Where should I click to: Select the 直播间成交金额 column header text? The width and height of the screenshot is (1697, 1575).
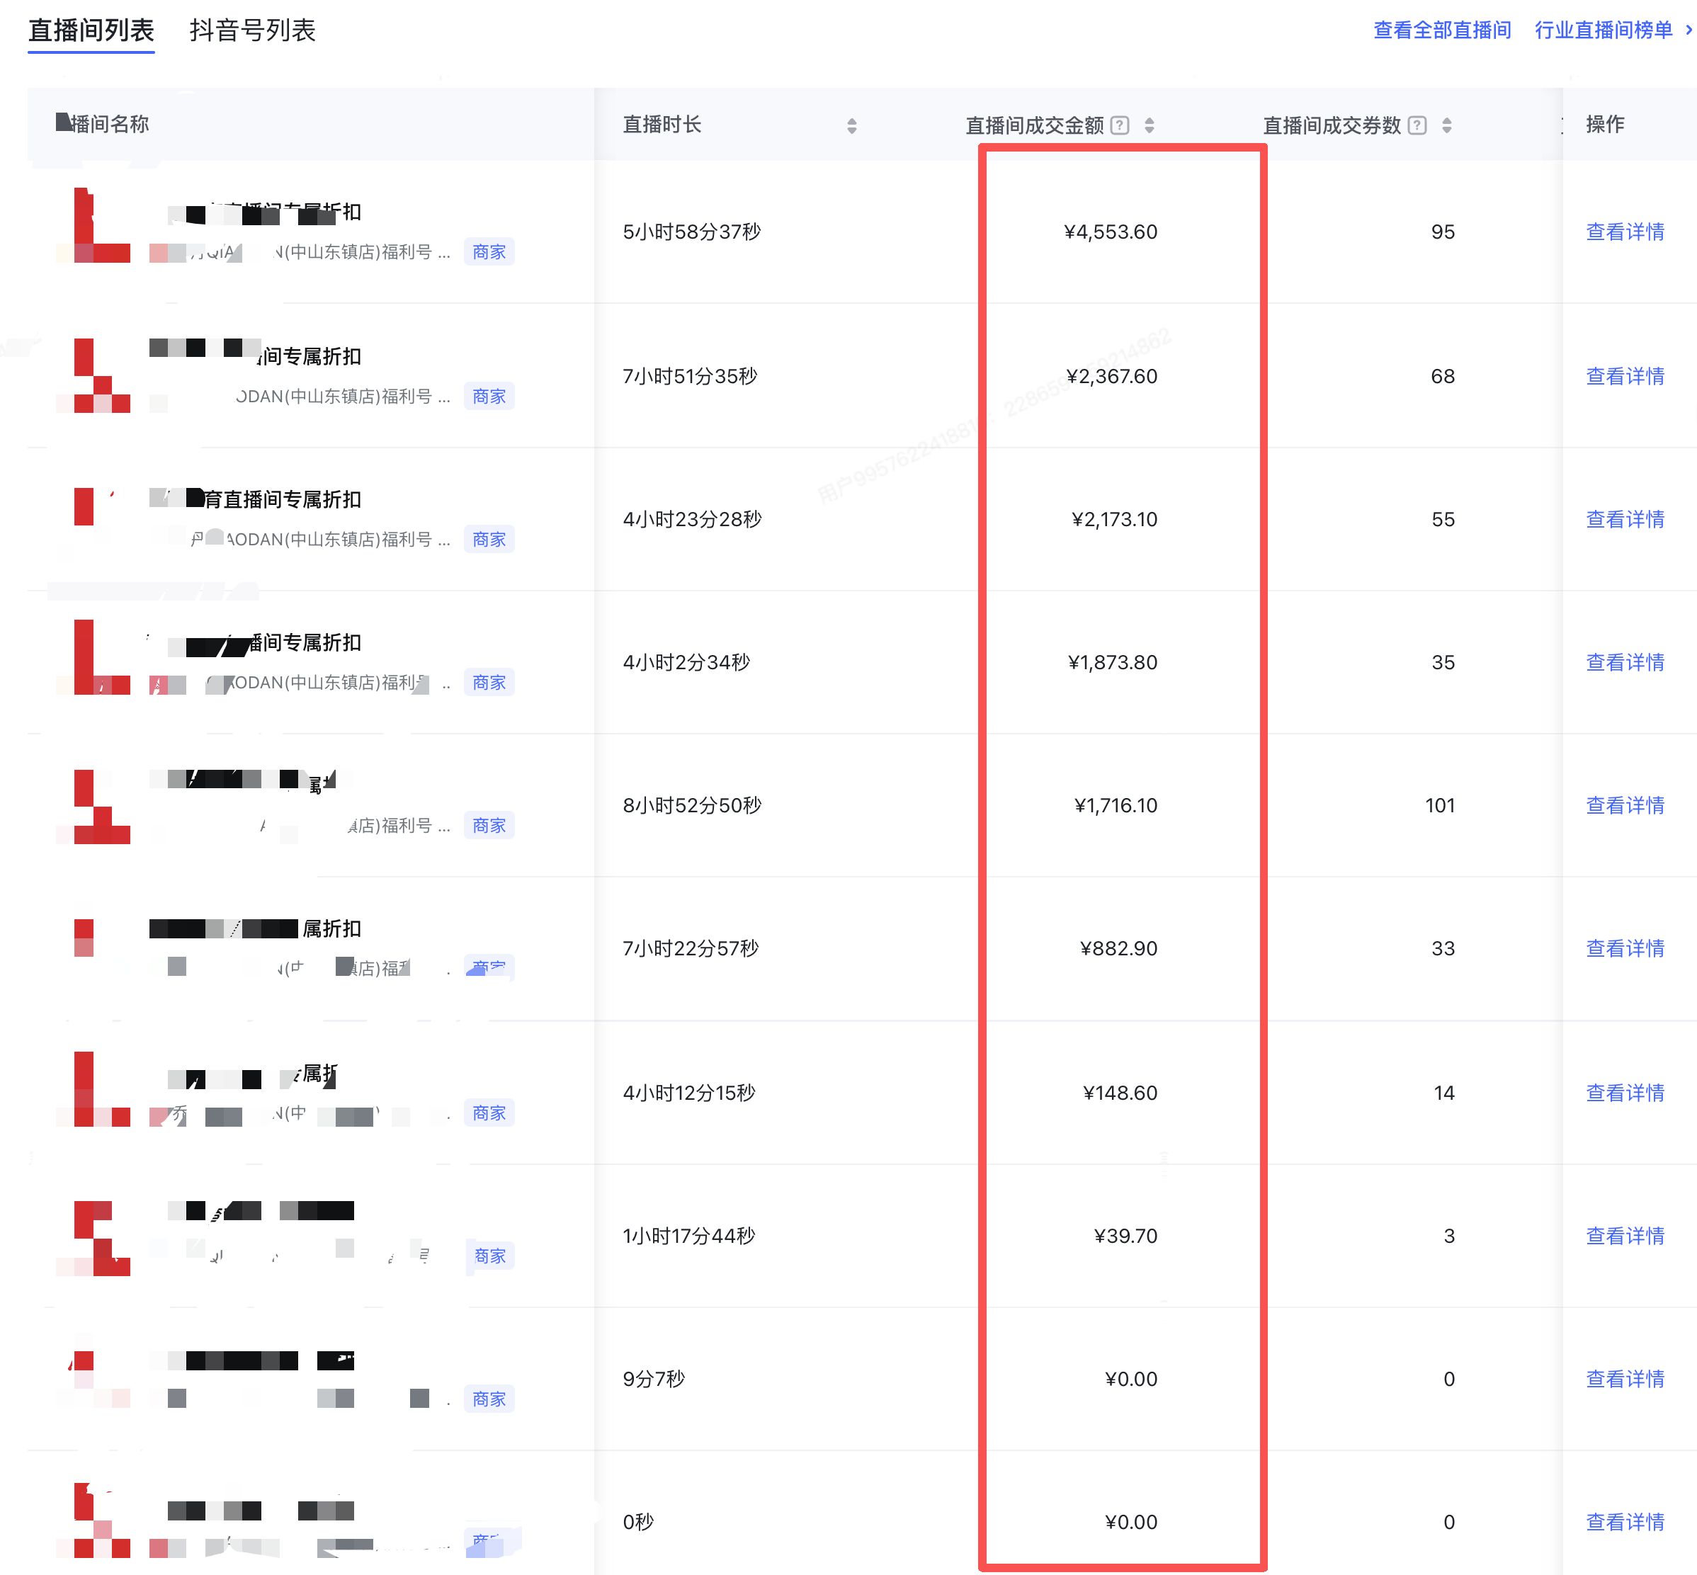pyautogui.click(x=1034, y=125)
